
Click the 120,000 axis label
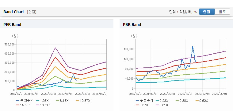click(x=129, y=59)
